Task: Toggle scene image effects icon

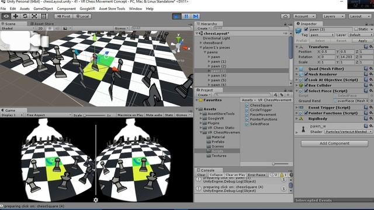Action: 65,29
